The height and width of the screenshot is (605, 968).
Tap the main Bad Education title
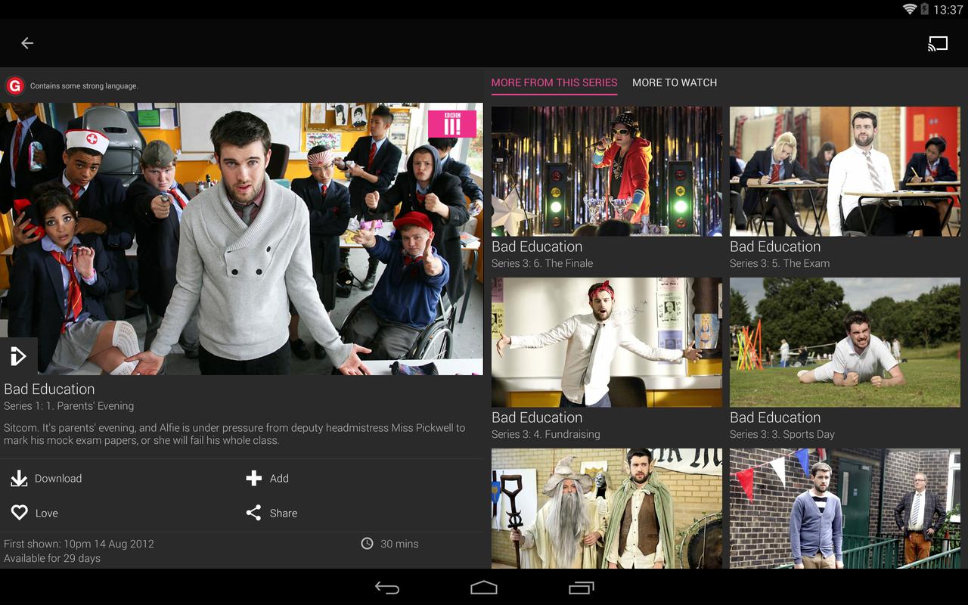click(x=49, y=389)
